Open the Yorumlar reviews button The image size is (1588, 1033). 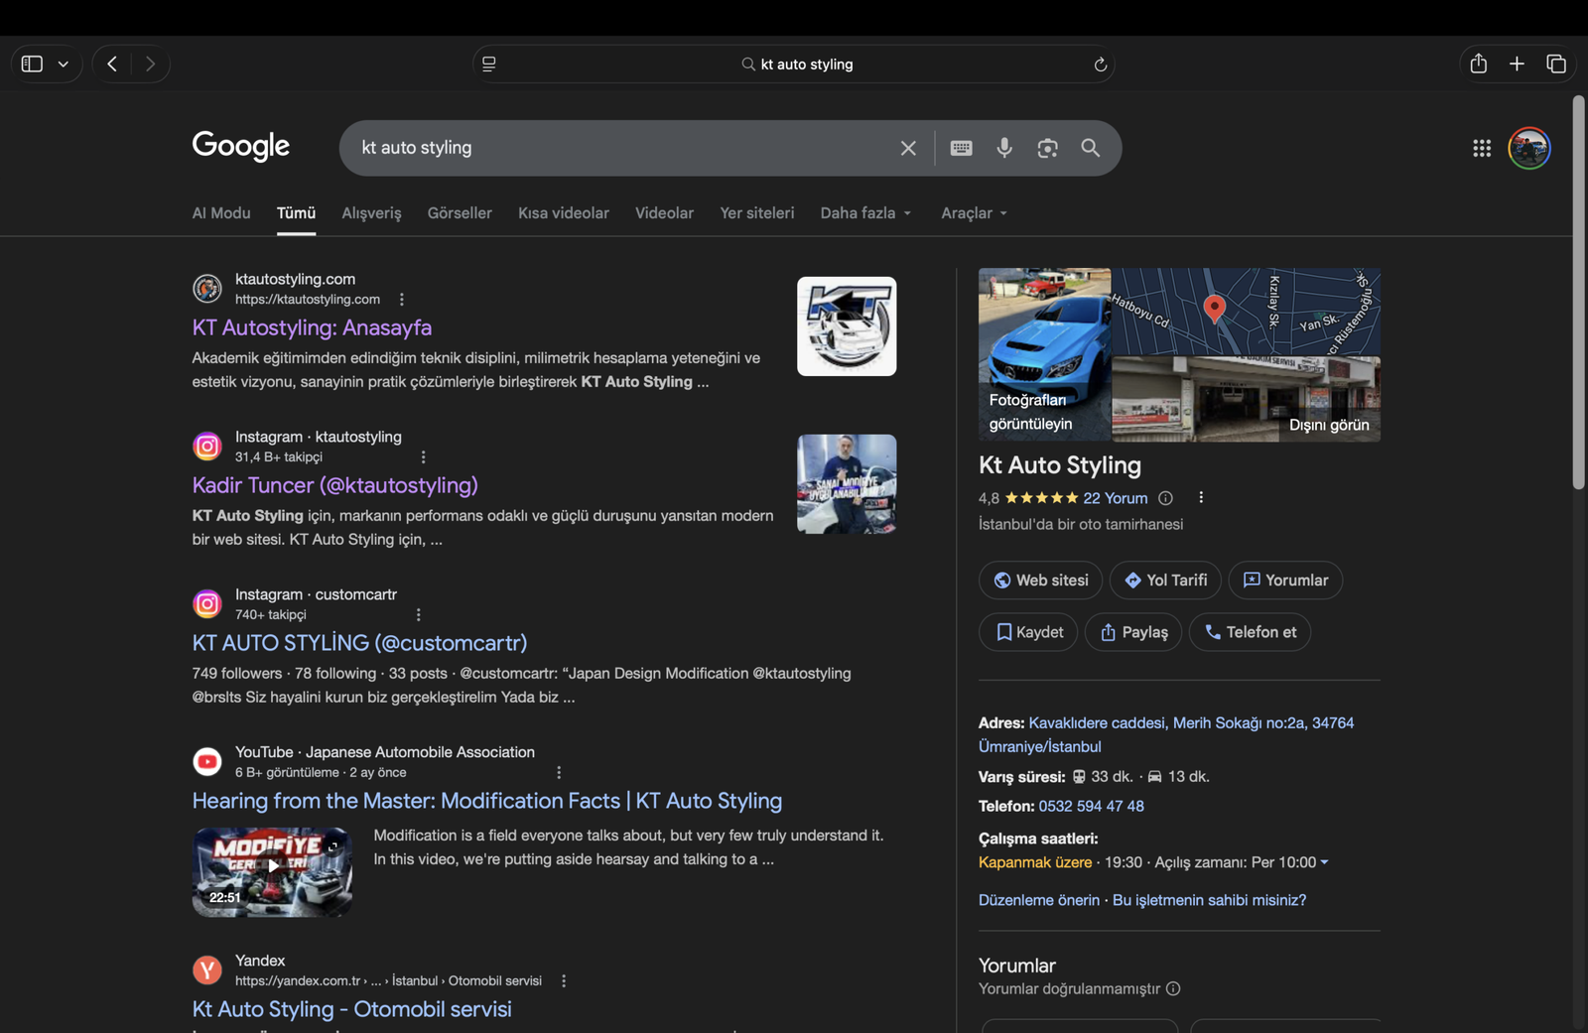click(1285, 581)
